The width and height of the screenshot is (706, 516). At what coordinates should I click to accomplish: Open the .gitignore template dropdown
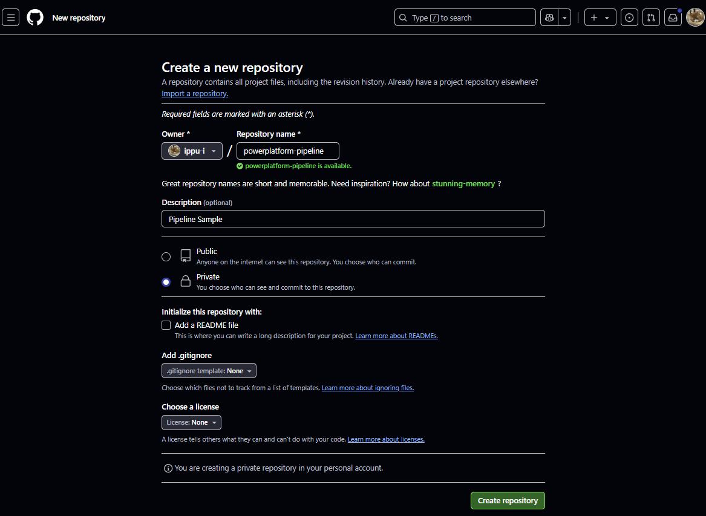(209, 370)
